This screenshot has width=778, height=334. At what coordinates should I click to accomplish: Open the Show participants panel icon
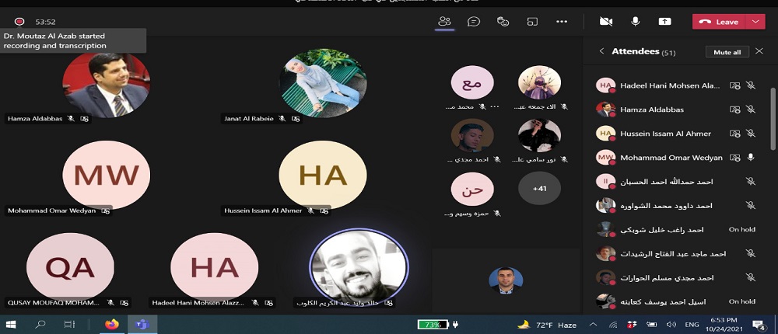pyautogui.click(x=444, y=22)
